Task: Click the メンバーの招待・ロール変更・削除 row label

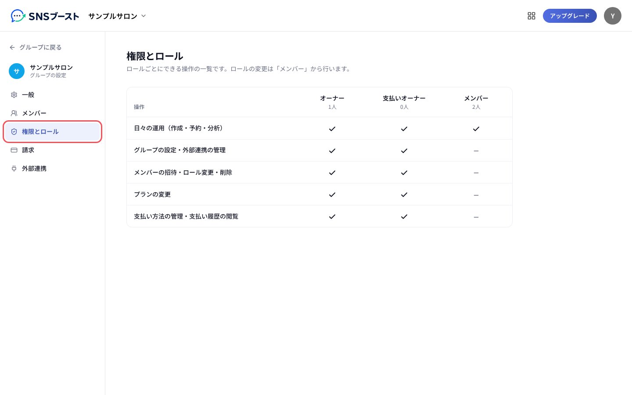Action: click(x=183, y=172)
